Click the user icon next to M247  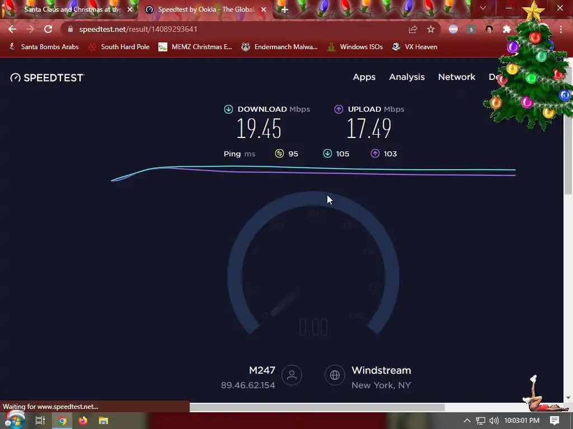coord(292,375)
